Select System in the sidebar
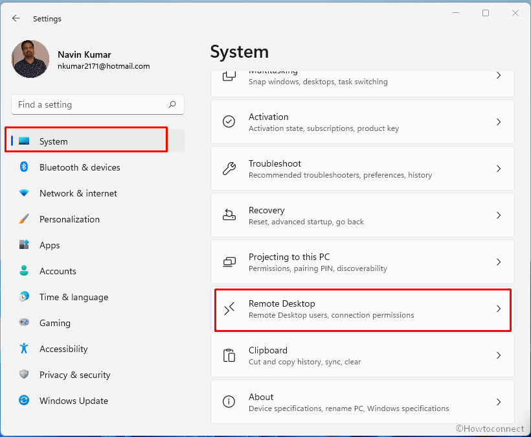 click(98, 141)
